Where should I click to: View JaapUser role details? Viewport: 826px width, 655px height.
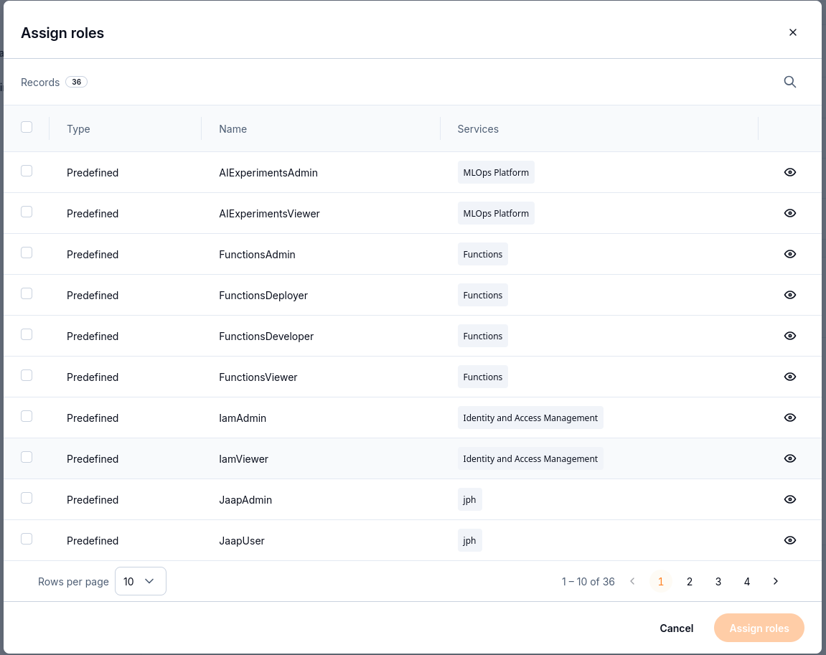tap(789, 540)
